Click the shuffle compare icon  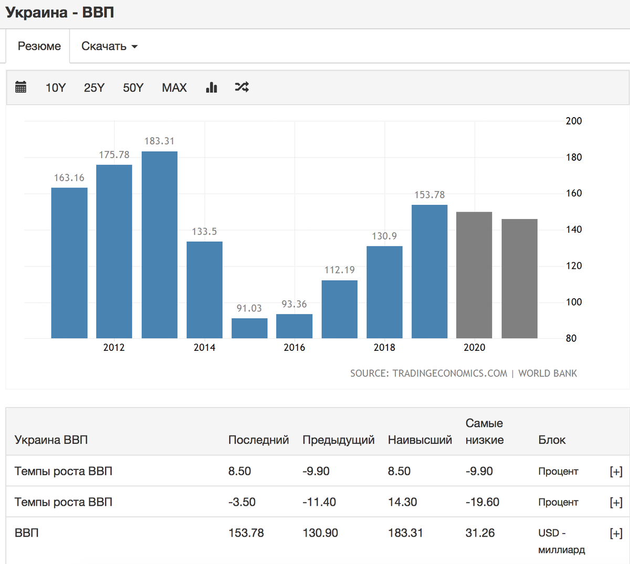(x=241, y=87)
